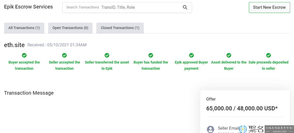Focus the Search Transactions input field
The image size is (294, 133).
(139, 7)
